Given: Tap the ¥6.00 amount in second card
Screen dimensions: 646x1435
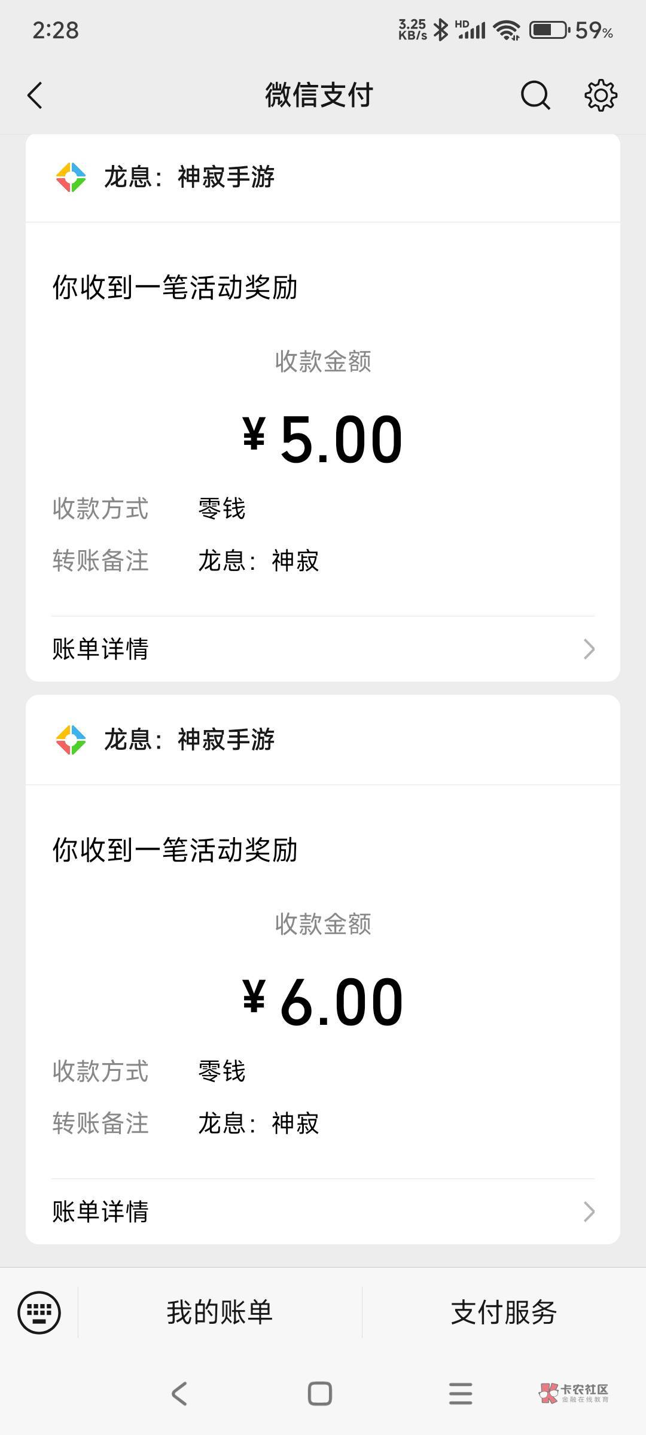Looking at the screenshot, I should pyautogui.click(x=323, y=1002).
